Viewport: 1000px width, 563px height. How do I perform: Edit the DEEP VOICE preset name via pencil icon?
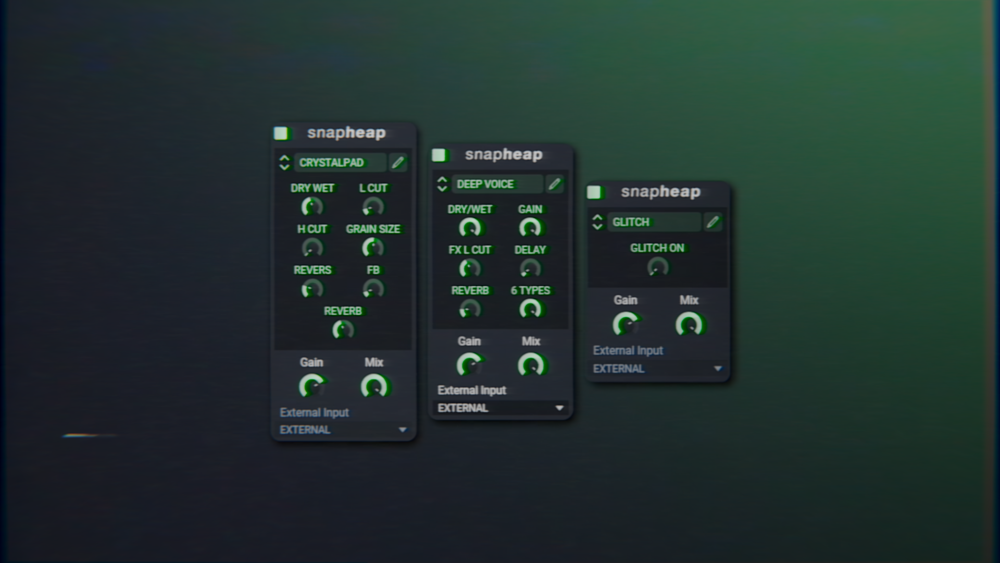click(555, 183)
